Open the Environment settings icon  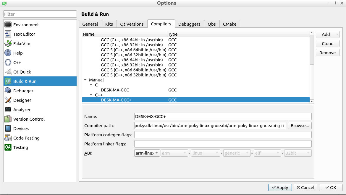(x=8, y=25)
